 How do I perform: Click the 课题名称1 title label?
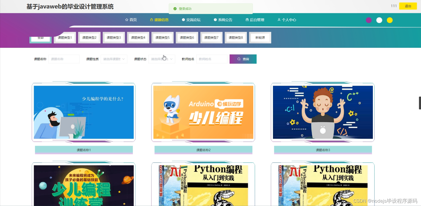pos(84,150)
